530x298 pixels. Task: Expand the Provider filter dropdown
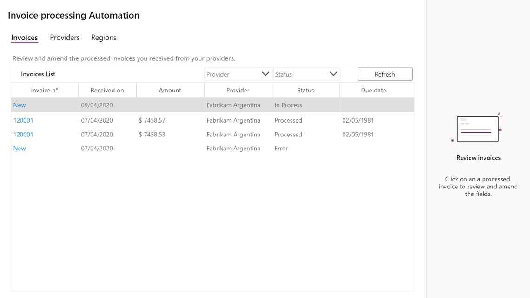pos(238,74)
